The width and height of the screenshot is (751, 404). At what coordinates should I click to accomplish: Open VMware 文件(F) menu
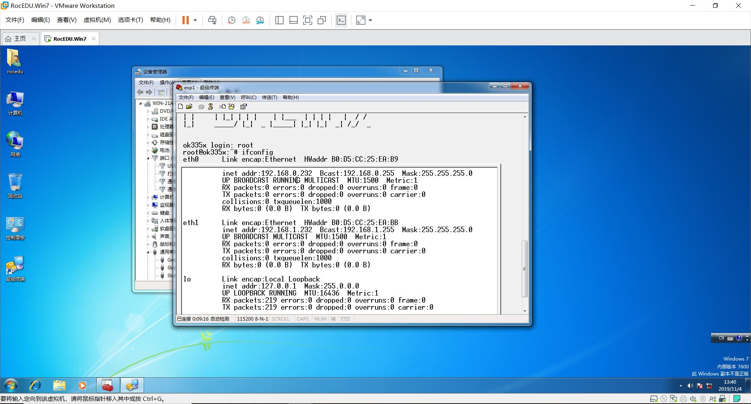tap(15, 20)
